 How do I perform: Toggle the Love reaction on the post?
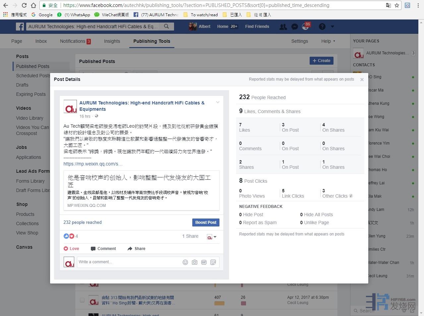tap(71, 249)
